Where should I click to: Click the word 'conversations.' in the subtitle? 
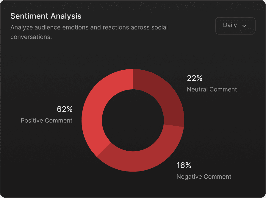coord(31,37)
